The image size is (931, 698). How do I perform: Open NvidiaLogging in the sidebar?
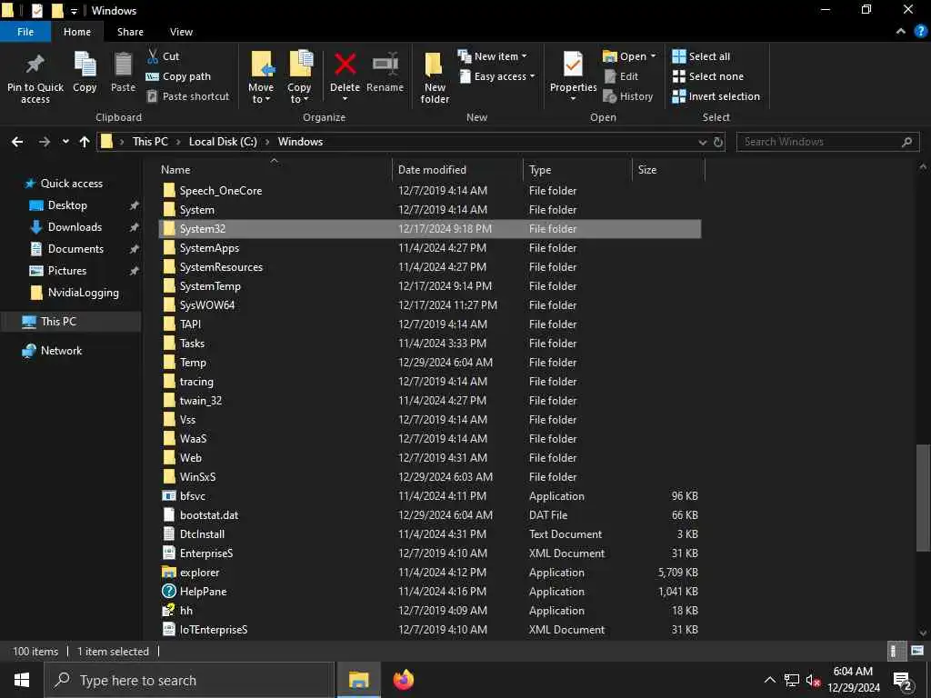83,293
